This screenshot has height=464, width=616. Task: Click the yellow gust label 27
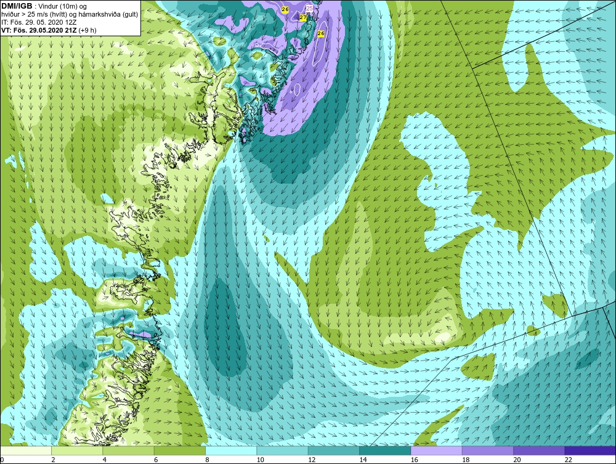302,17
